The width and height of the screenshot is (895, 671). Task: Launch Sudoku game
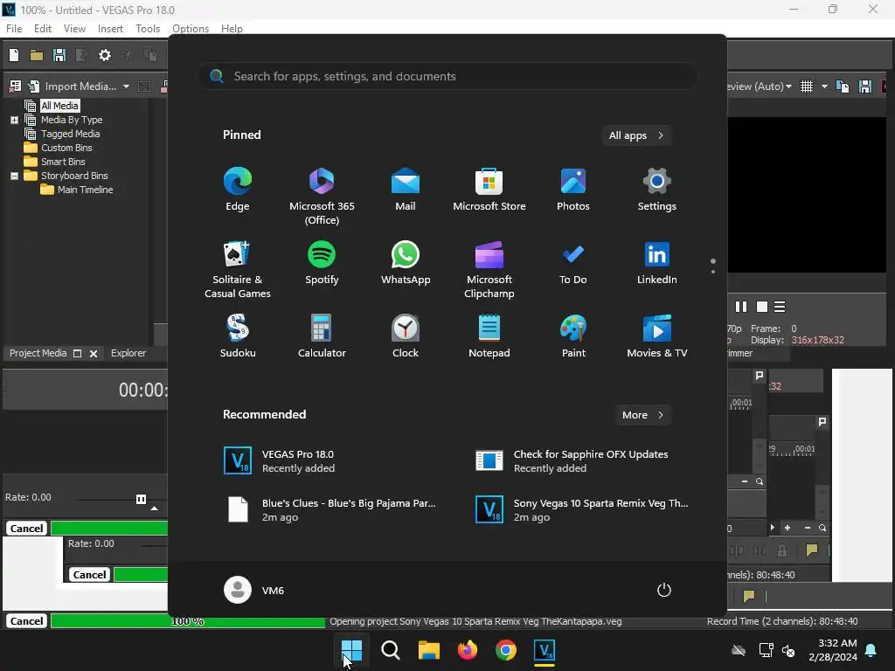pos(238,336)
